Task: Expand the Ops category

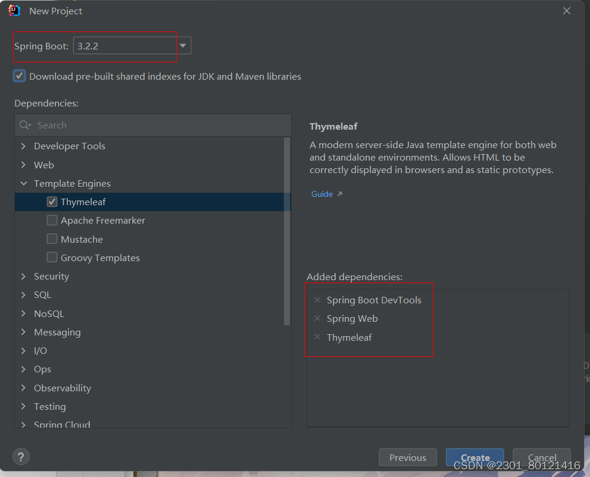Action: click(x=23, y=369)
